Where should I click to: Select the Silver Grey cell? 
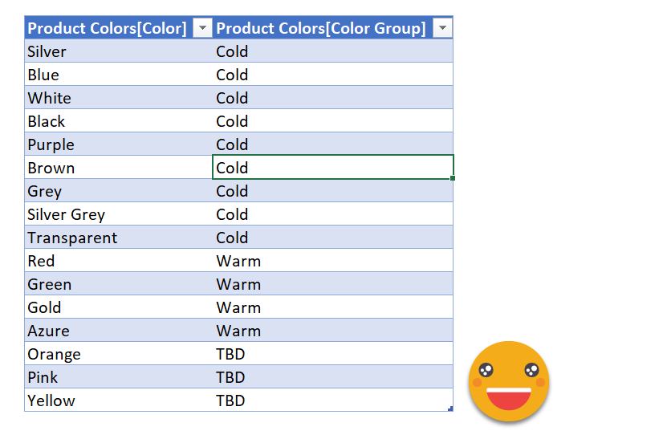(x=118, y=215)
